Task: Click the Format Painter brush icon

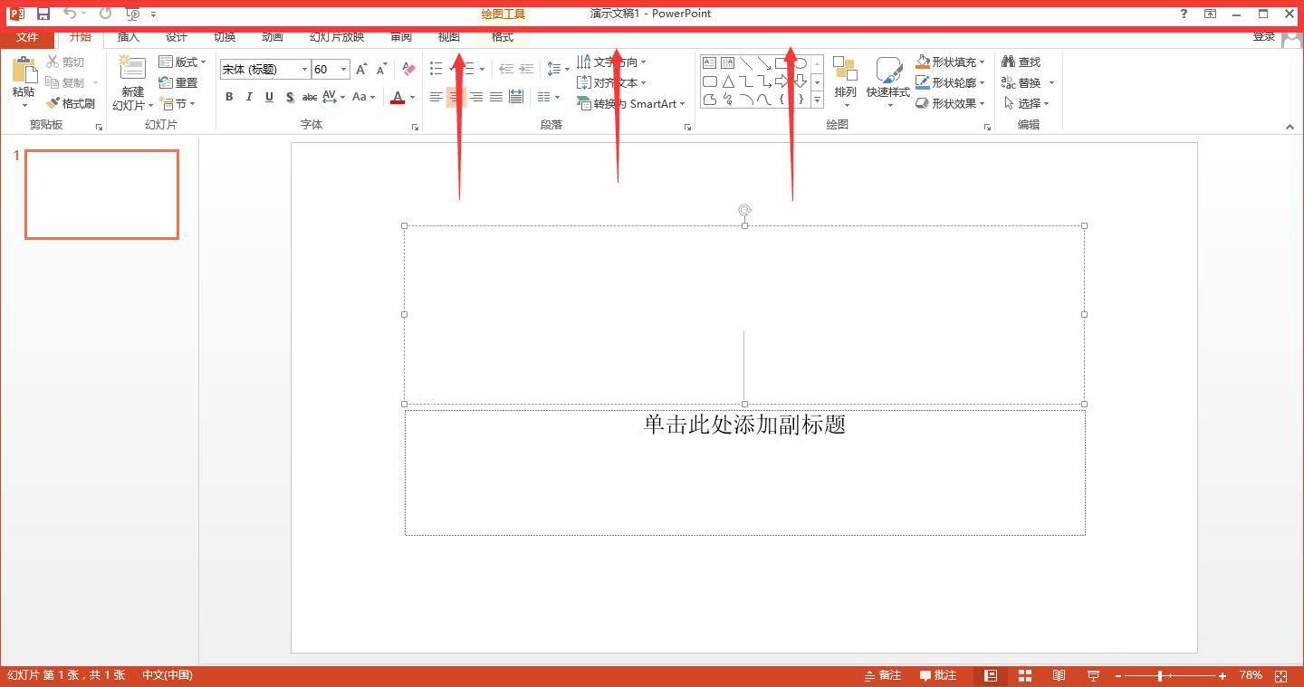Action: [53, 104]
